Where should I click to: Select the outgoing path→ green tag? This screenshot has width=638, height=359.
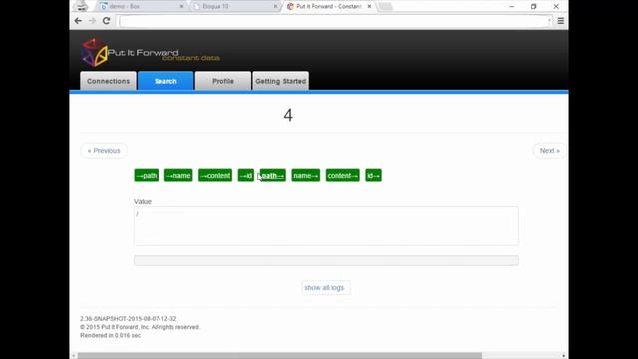pos(273,176)
